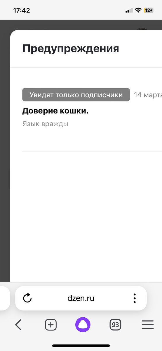This screenshot has height=351, width=162.
Task: Add a new tab with plus icon
Action: 51,325
